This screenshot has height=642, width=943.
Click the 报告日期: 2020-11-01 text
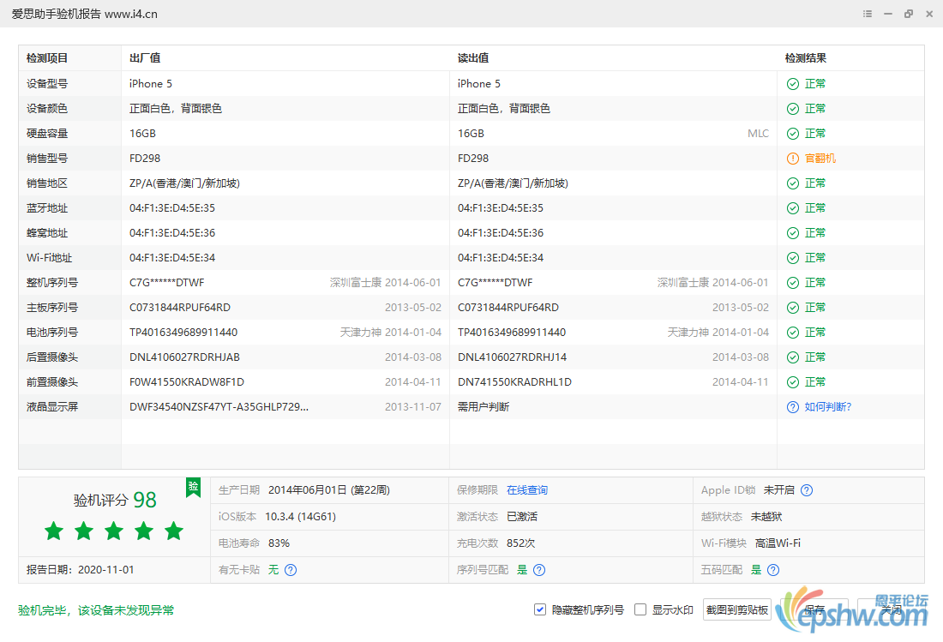coord(80,570)
